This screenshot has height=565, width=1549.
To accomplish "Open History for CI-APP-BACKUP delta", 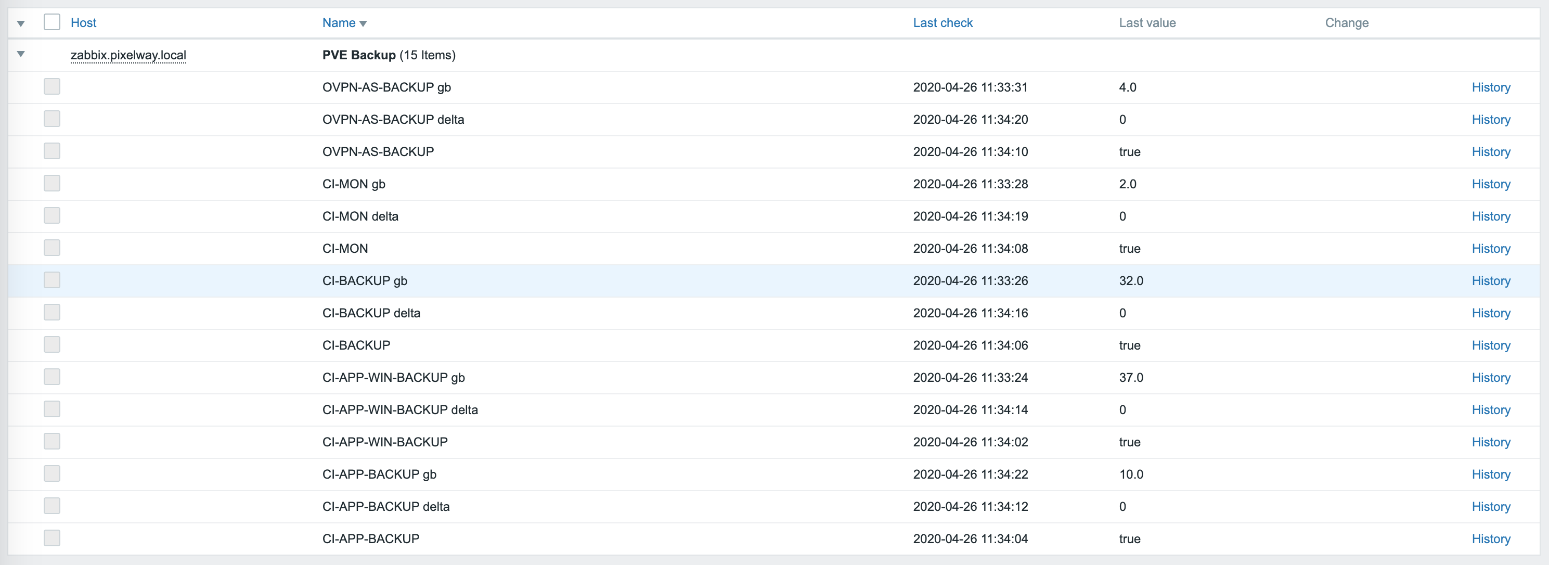I will pos(1491,507).
